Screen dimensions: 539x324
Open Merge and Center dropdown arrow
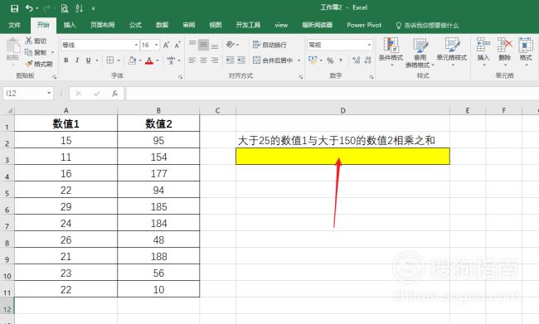[x=299, y=60]
